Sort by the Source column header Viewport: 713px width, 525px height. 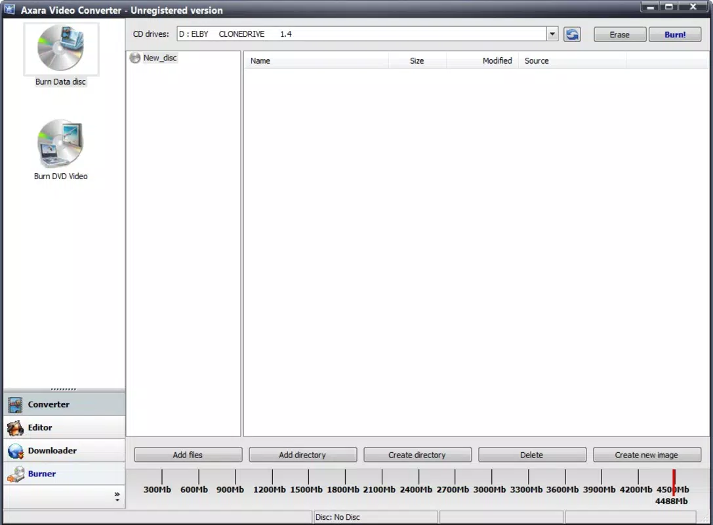tap(573, 61)
